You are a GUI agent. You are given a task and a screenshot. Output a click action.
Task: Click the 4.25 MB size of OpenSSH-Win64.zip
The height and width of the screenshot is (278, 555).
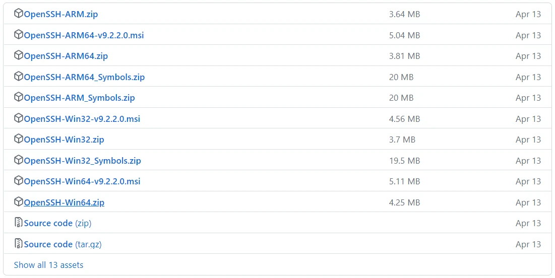[x=404, y=202]
